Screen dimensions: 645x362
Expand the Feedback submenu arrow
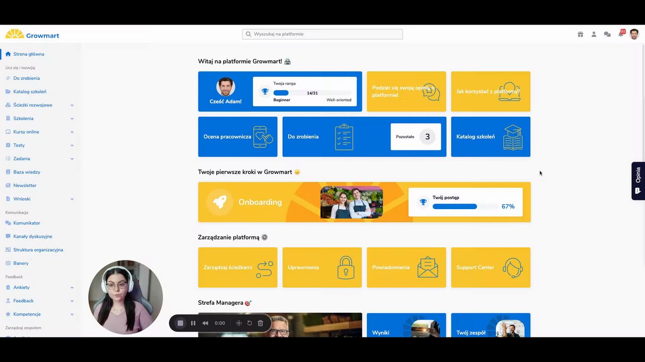[72, 301]
